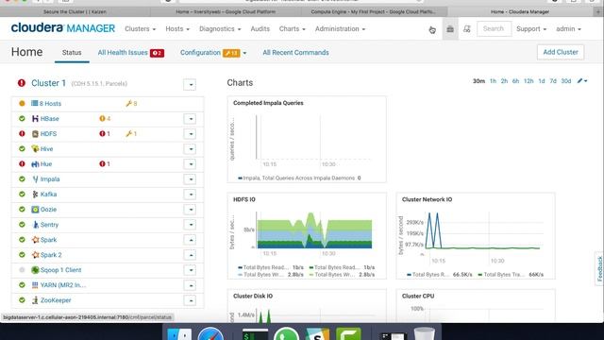Click HBase service icon
Viewport: 604px width, 340px height.
[x=35, y=119]
